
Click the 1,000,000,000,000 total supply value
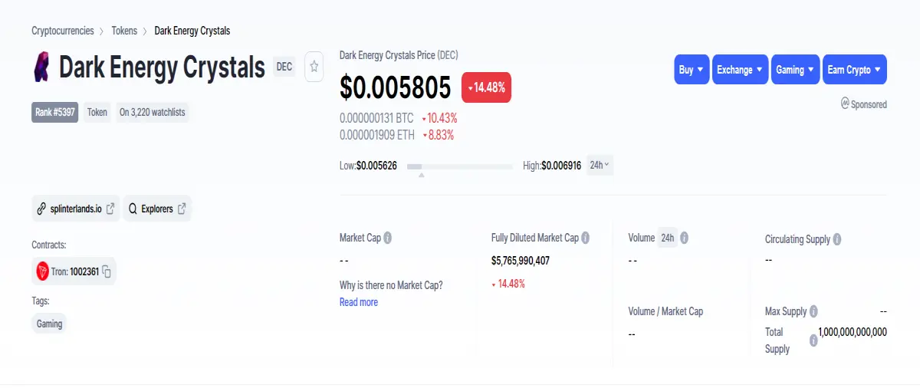click(x=853, y=332)
